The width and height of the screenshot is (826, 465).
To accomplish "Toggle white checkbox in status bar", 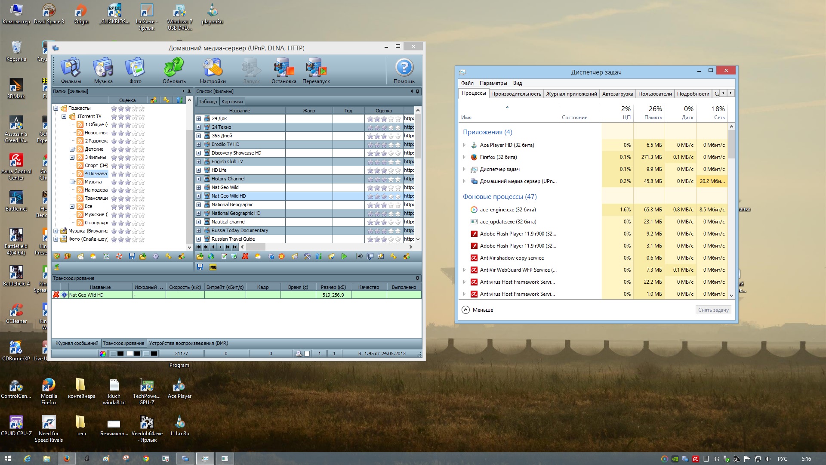I will click(x=307, y=354).
